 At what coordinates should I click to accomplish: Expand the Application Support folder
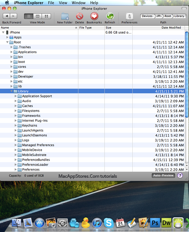tap(16, 96)
